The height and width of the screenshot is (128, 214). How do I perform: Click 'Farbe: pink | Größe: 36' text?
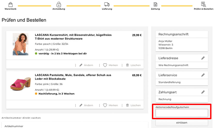click(49, 84)
